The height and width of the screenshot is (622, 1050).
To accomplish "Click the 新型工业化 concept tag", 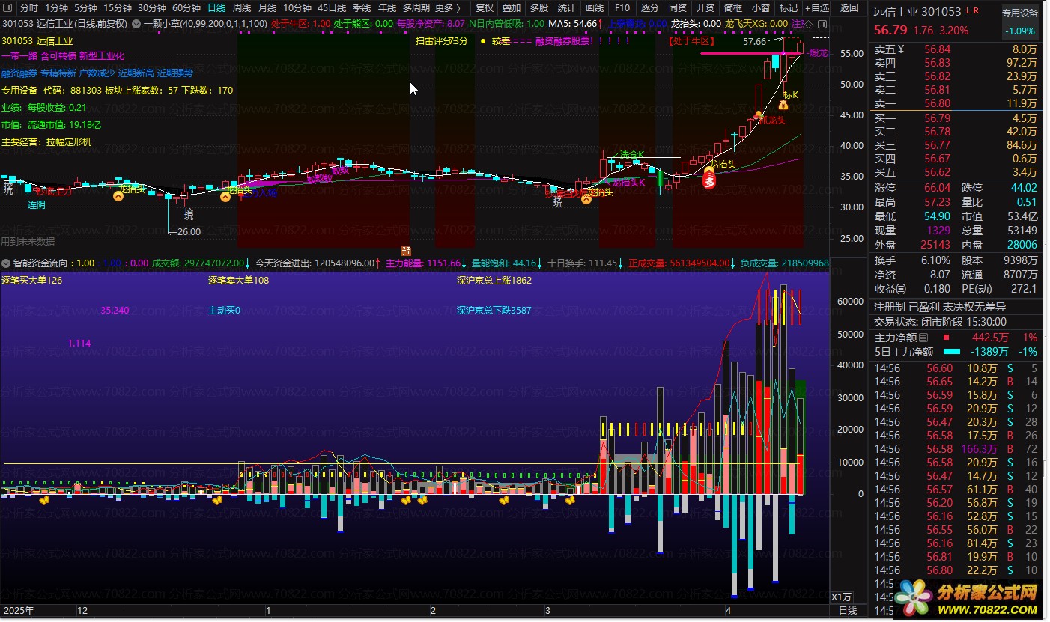I will [x=102, y=56].
